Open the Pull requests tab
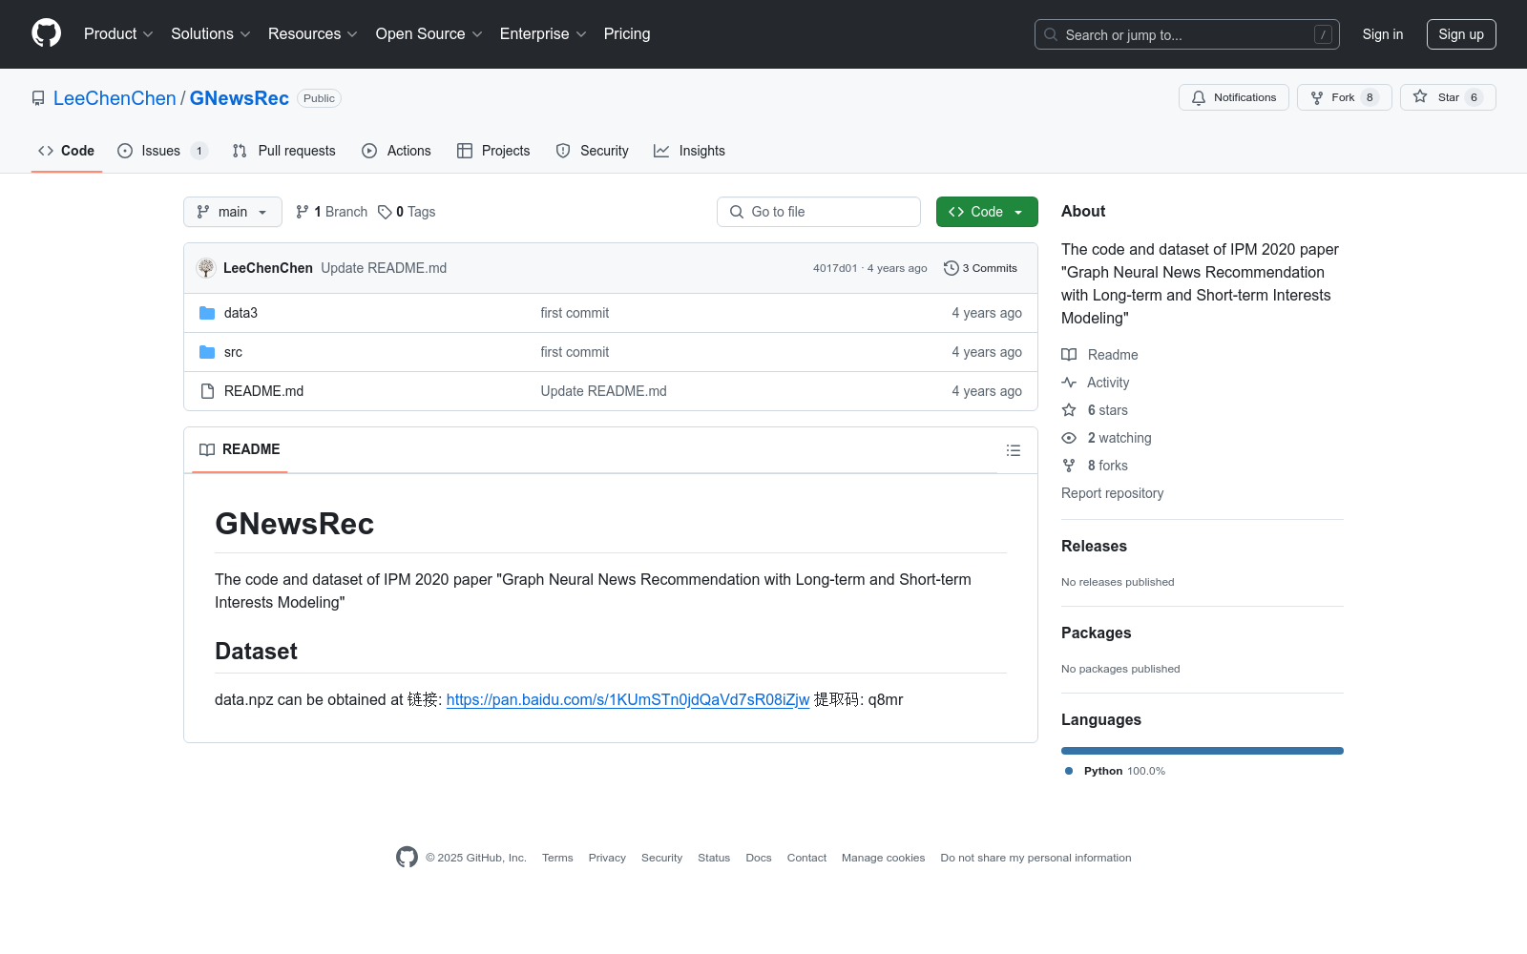This screenshot has width=1527, height=954. pos(284,151)
